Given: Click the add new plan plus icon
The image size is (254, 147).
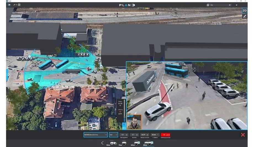Looking at the screenshot, I should pyautogui.click(x=19, y=5).
